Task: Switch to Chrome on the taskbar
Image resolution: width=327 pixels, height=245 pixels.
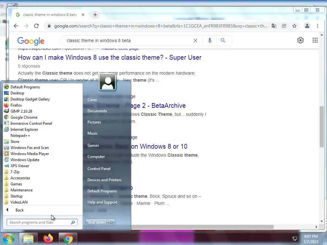Action: coord(68,239)
